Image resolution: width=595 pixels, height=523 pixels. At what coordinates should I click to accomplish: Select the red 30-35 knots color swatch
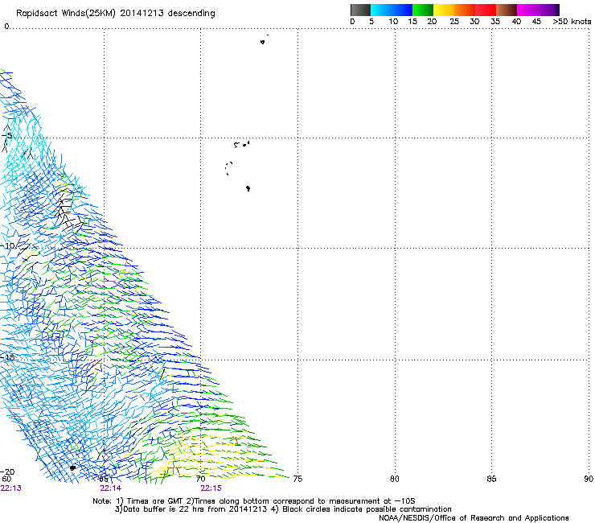[486, 10]
